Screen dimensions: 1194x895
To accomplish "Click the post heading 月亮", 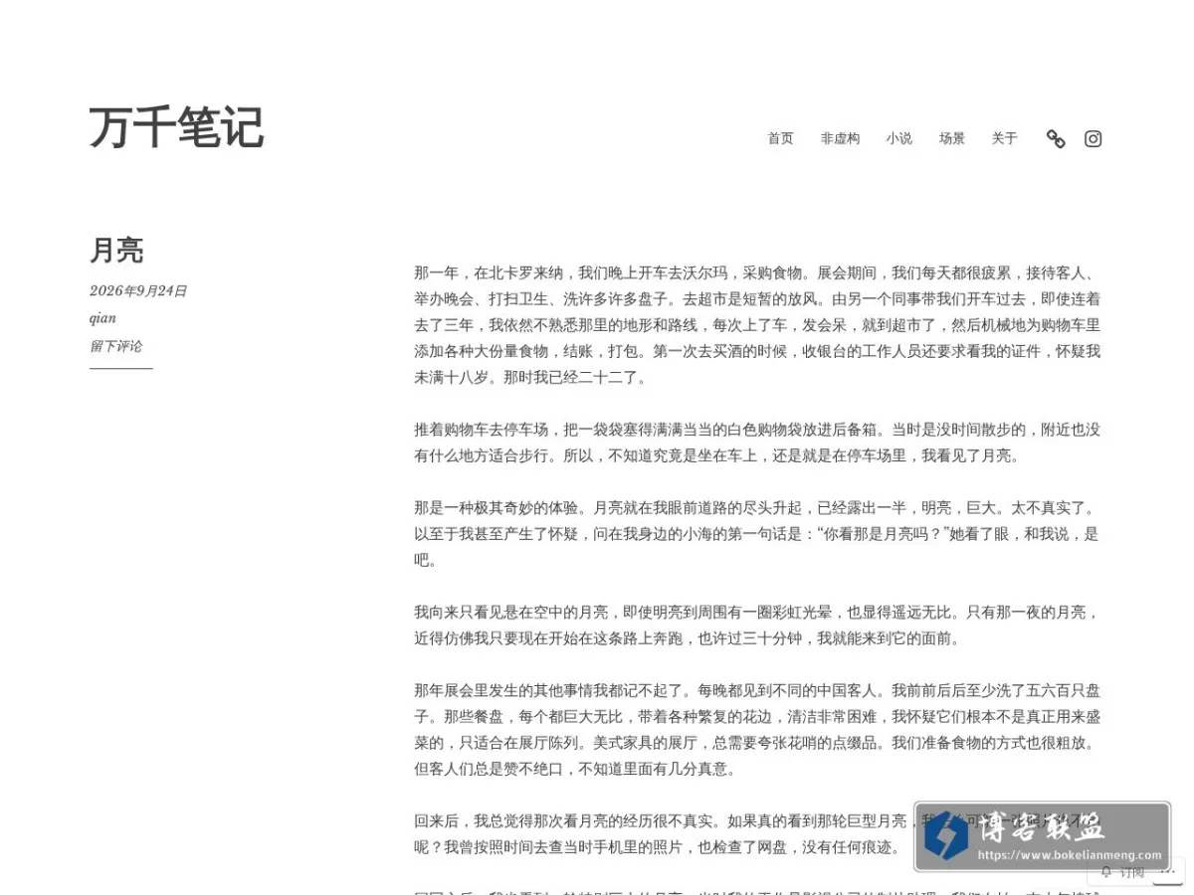I will (x=116, y=250).
